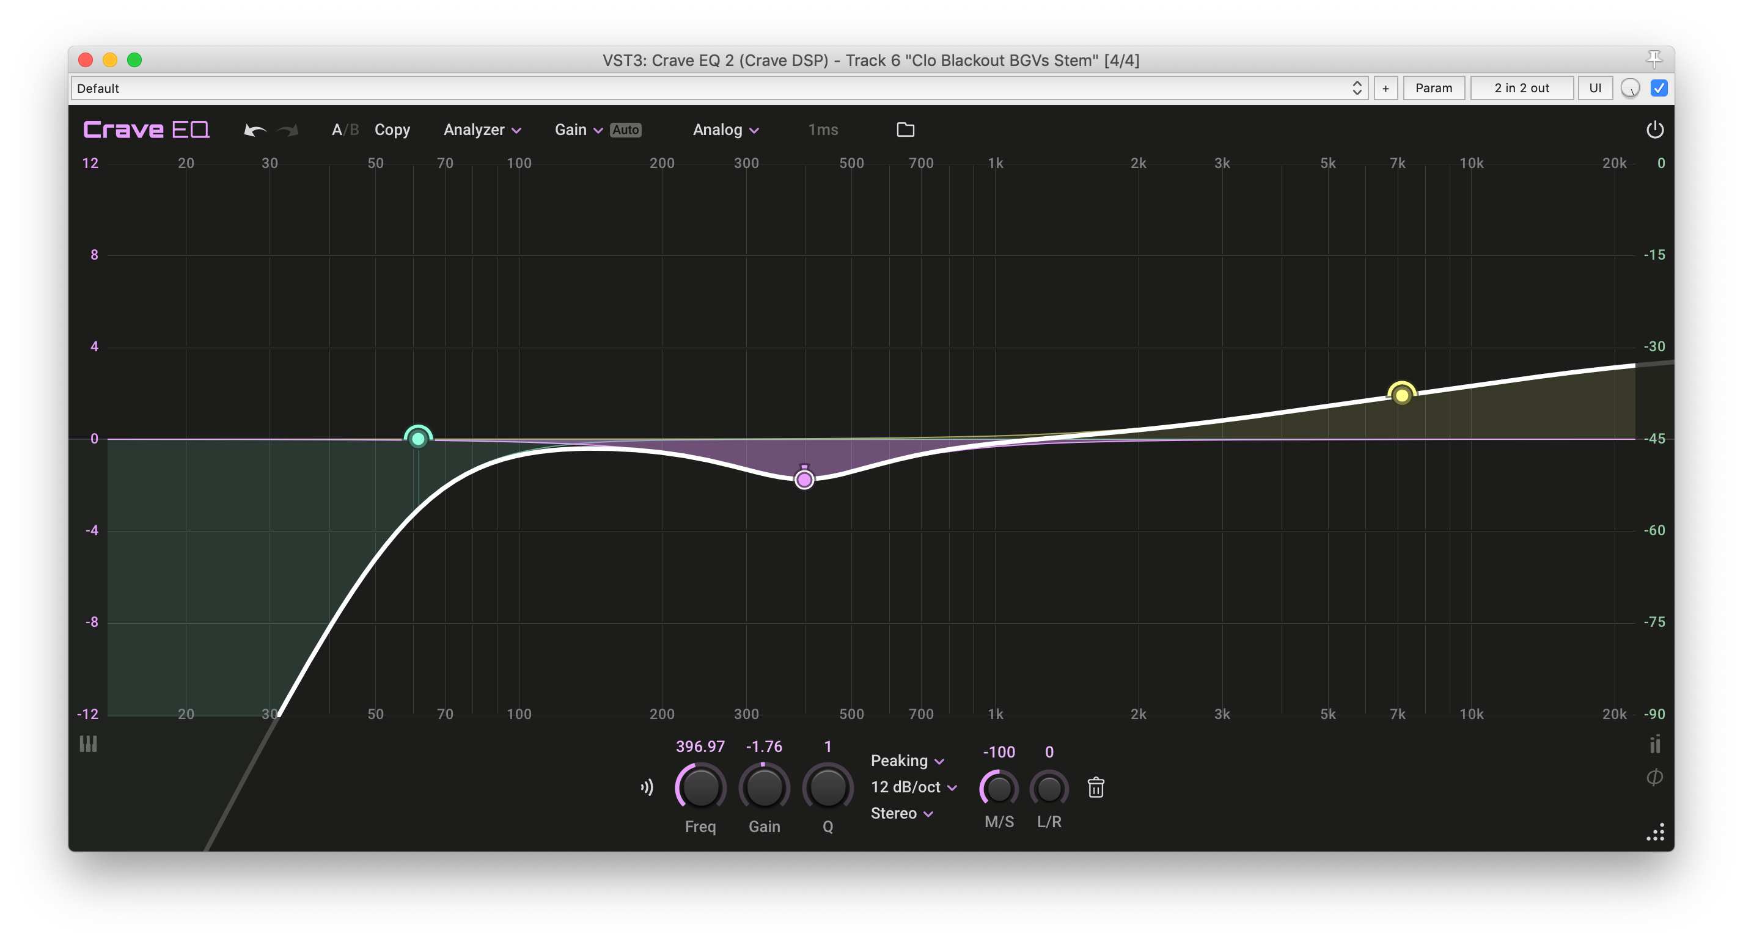Click the L/R value 0
The height and width of the screenshot is (942, 1743).
[x=1049, y=752]
